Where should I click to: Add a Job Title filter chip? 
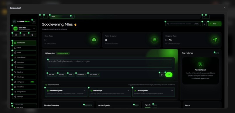52,75
